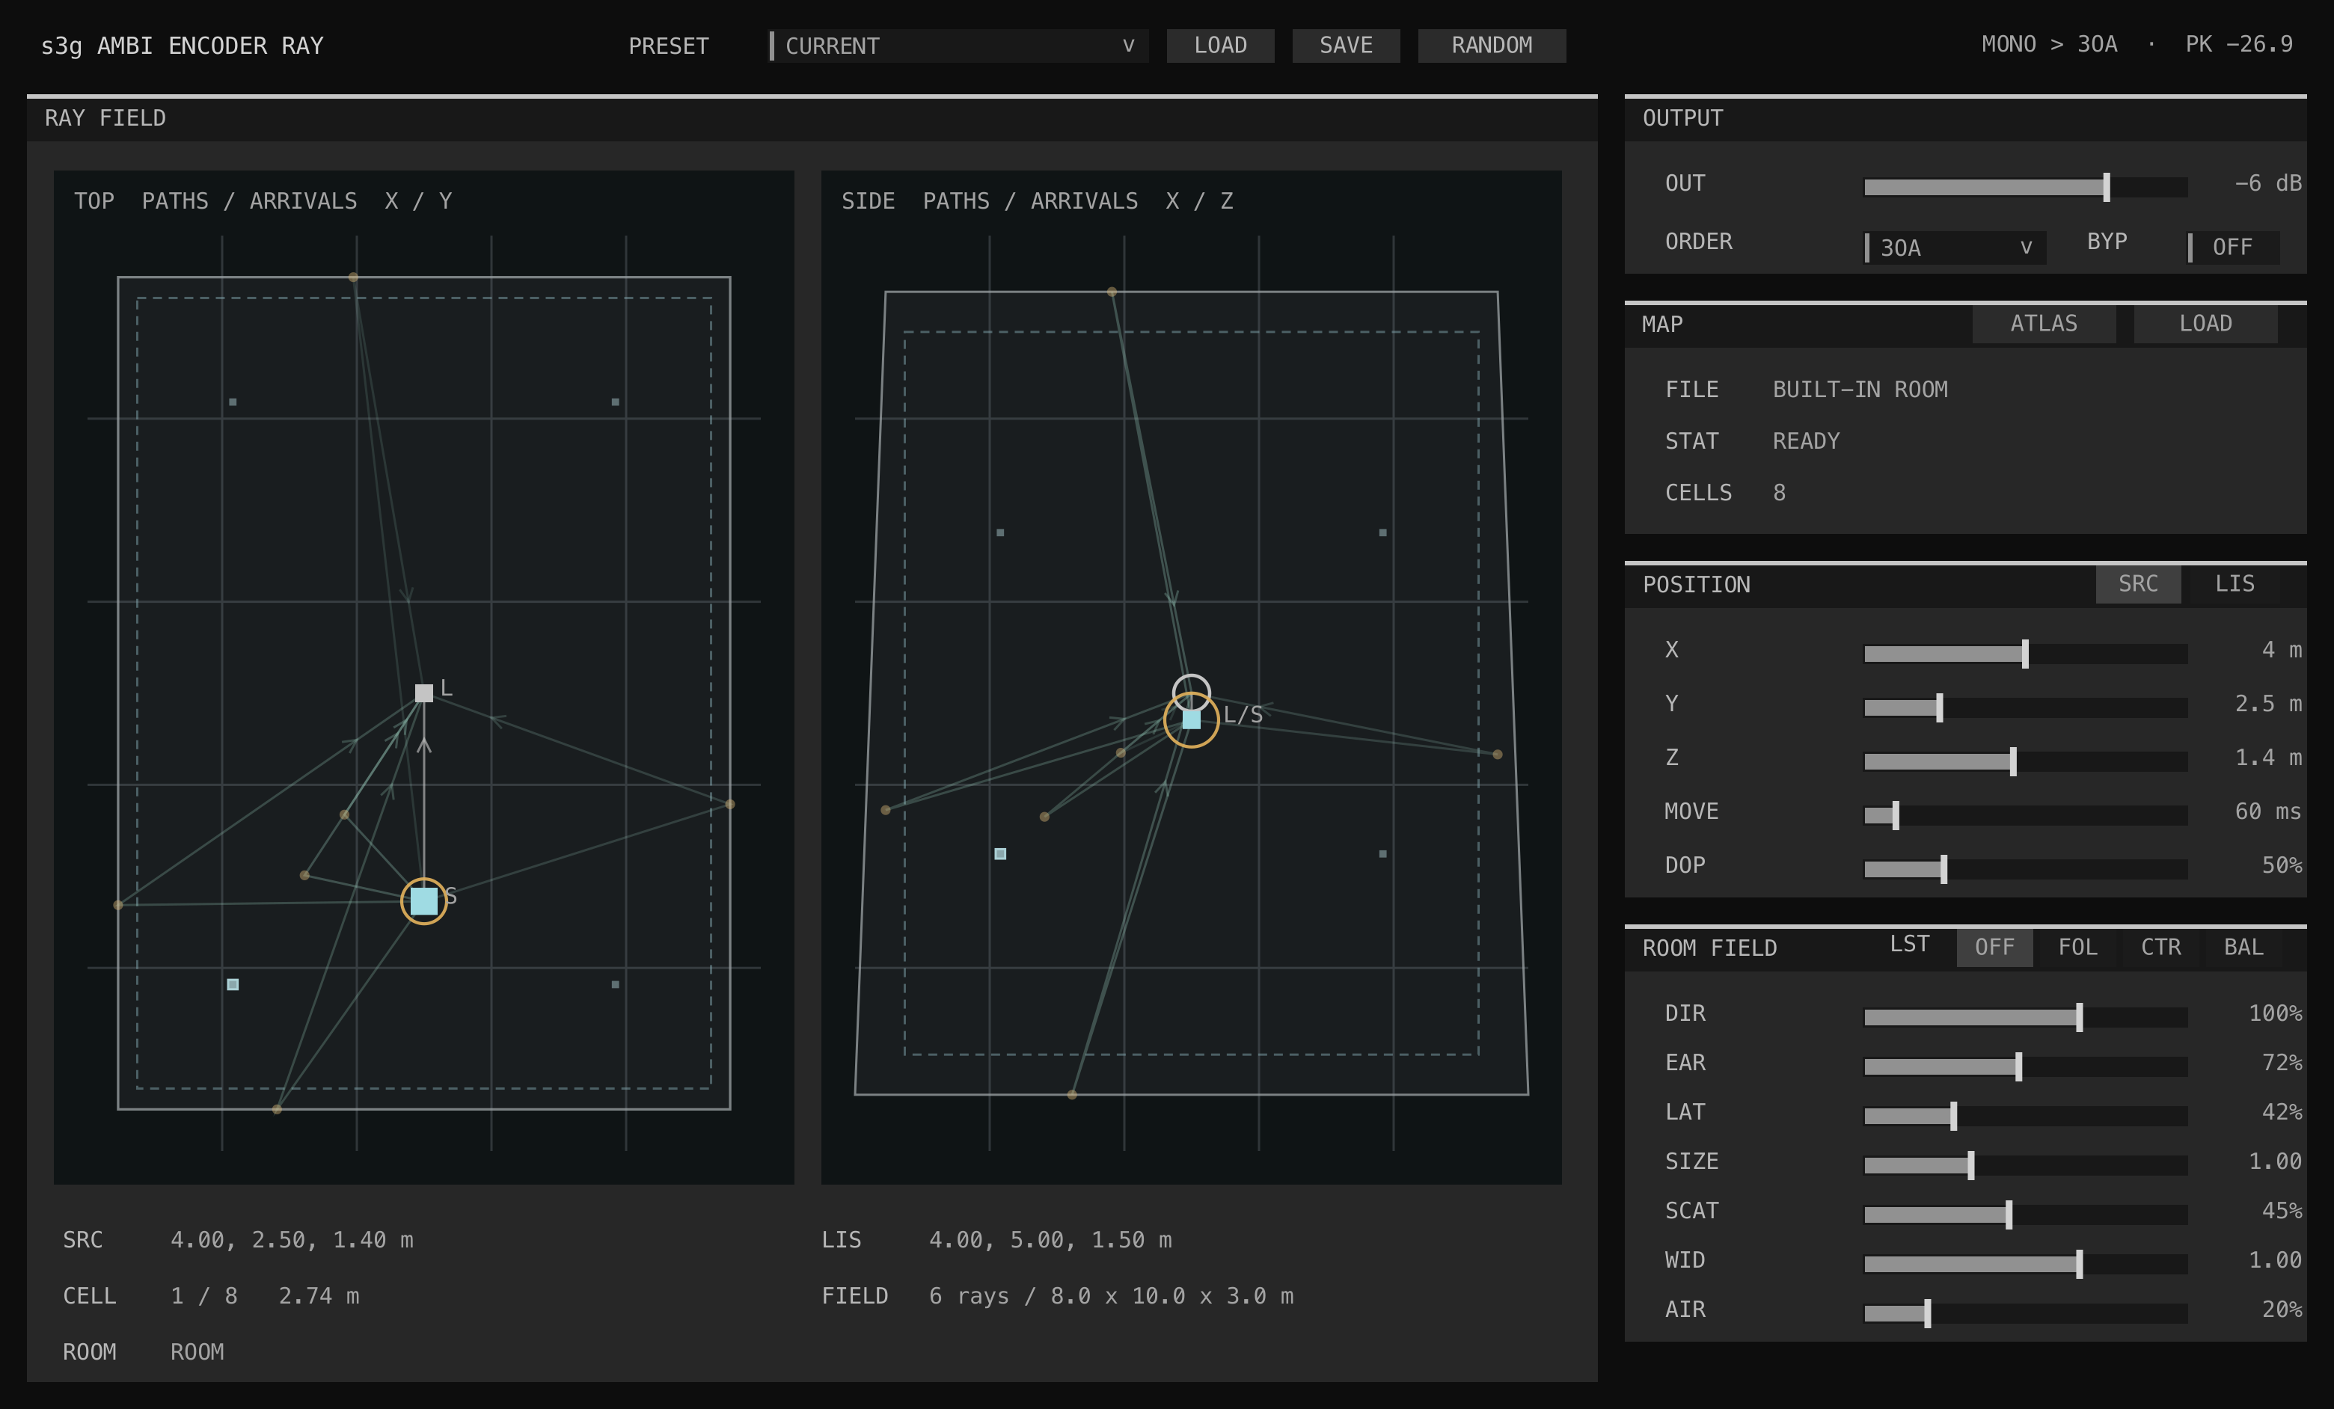Set room field LST mode to FOL
This screenshot has height=1409, width=2334.
[2077, 947]
